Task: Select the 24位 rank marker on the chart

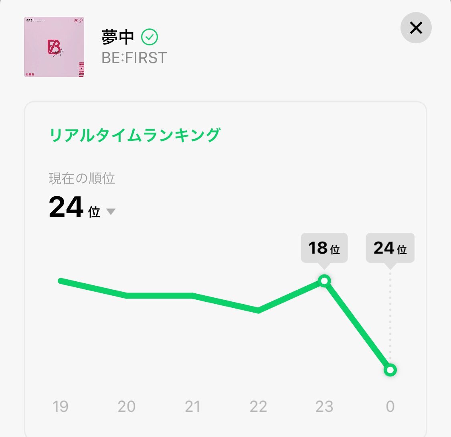Action: coord(390,370)
